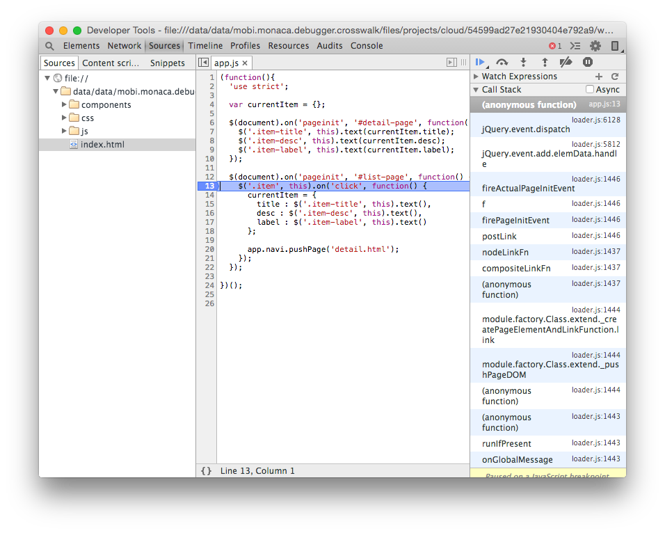Resume script execution with play button

[480, 63]
